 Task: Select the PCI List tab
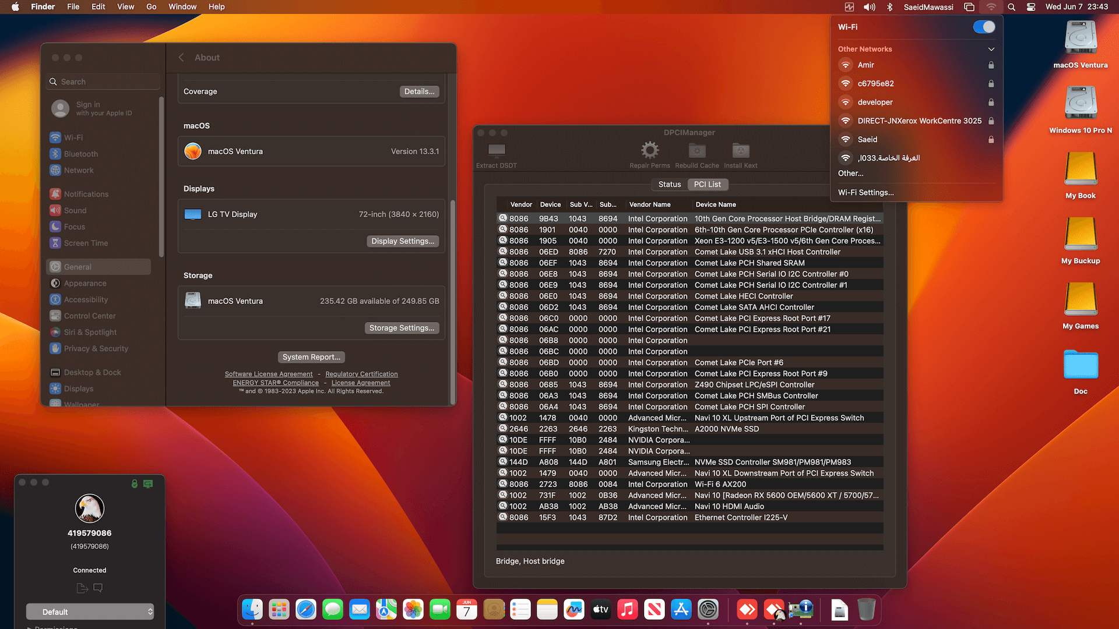707,184
